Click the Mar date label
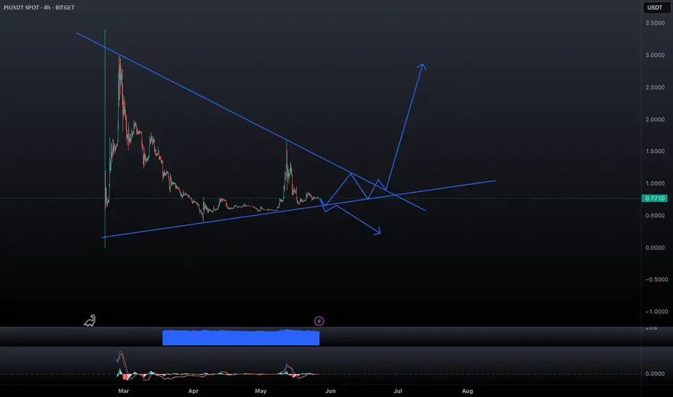This screenshot has height=397, width=673. click(123, 391)
